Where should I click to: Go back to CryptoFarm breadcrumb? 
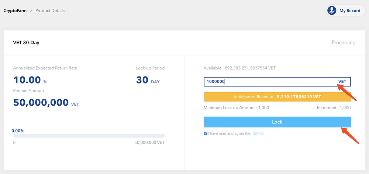15,11
